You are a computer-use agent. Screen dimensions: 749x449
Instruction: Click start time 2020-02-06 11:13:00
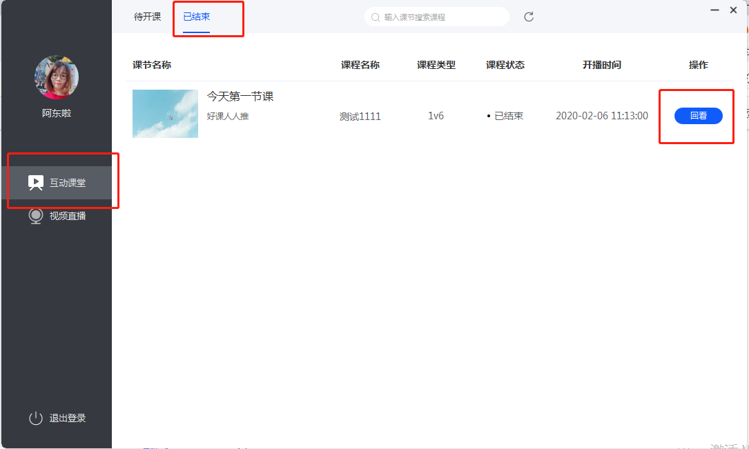click(x=602, y=116)
